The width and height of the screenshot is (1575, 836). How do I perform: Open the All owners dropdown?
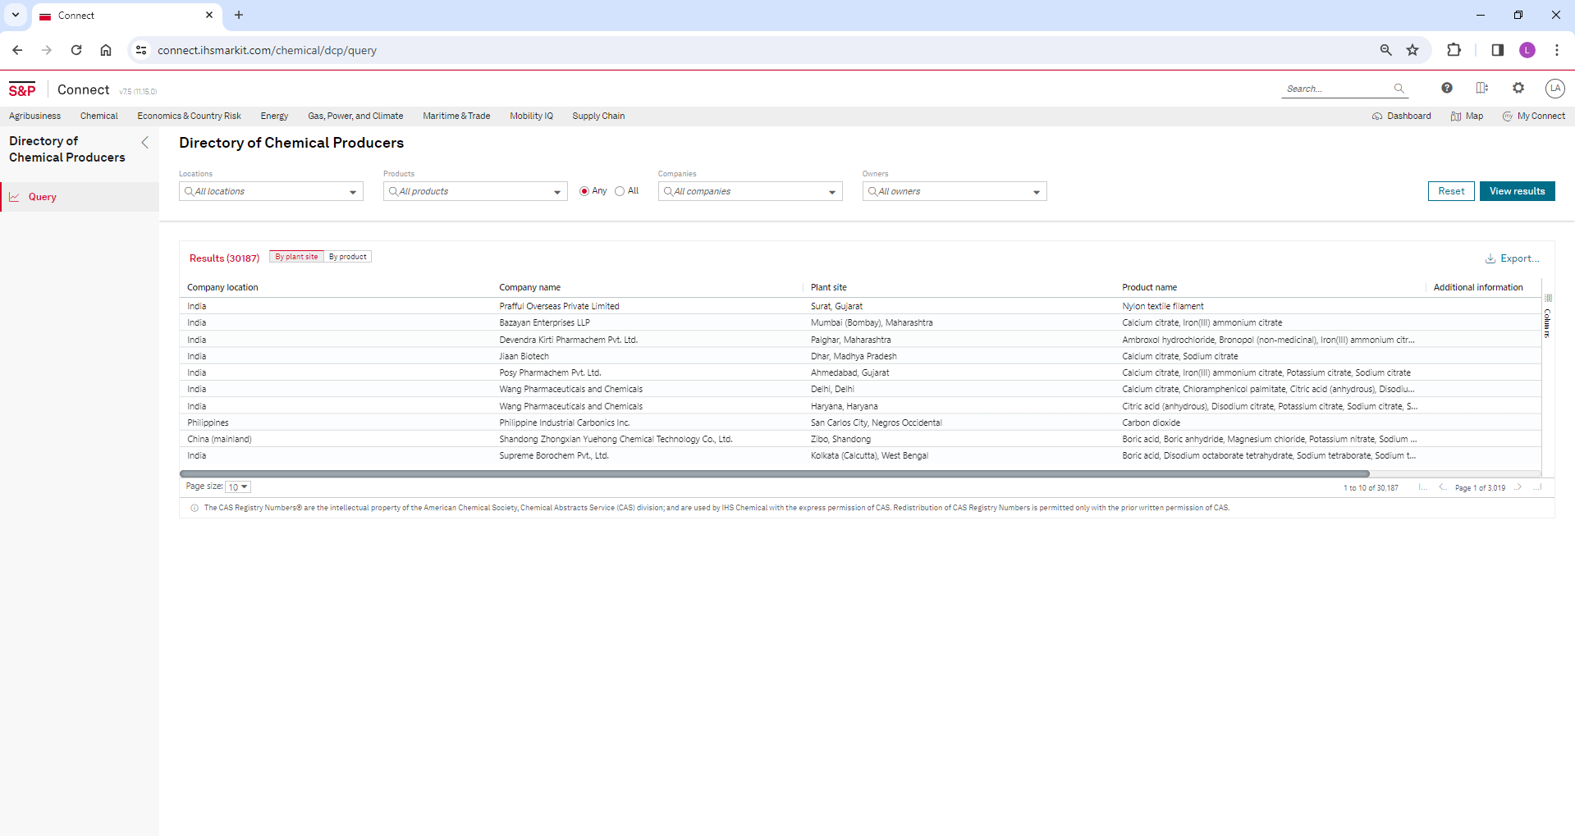pos(955,191)
